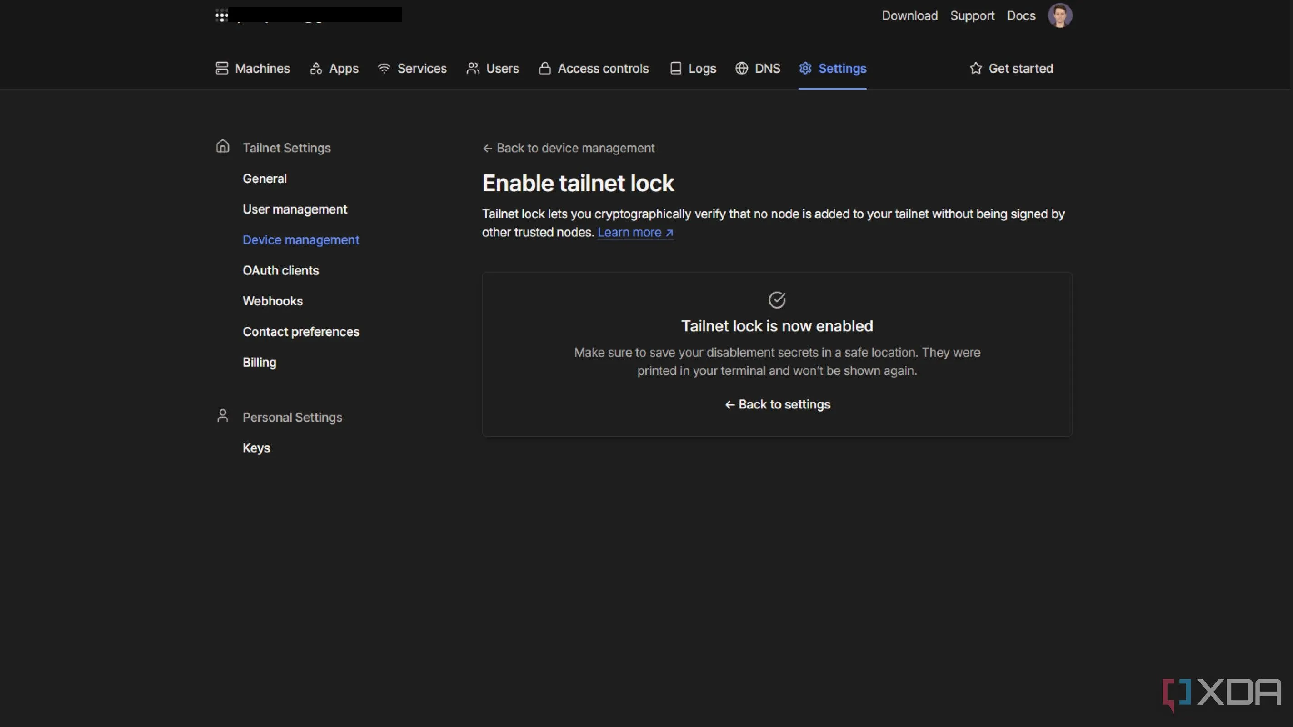Click the Personal Settings heading
Screen dimensions: 1293x727
(x=292, y=418)
